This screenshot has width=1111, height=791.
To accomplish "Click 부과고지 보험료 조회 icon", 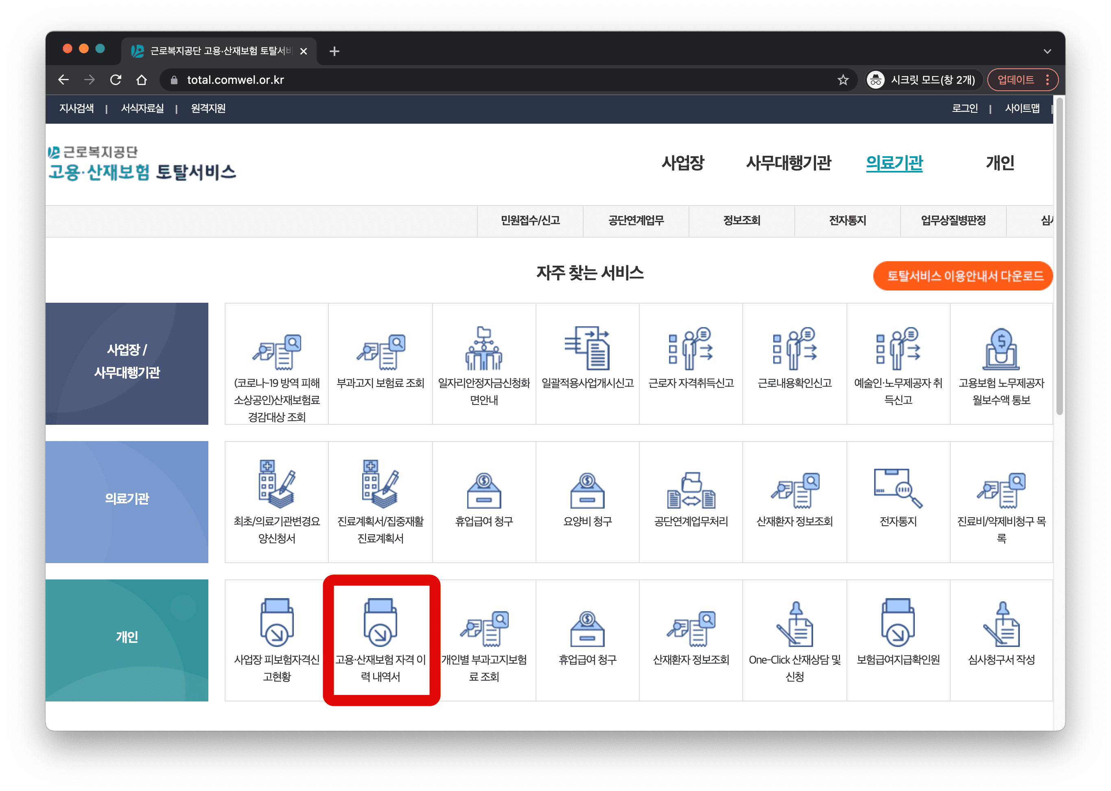I will click(x=381, y=352).
